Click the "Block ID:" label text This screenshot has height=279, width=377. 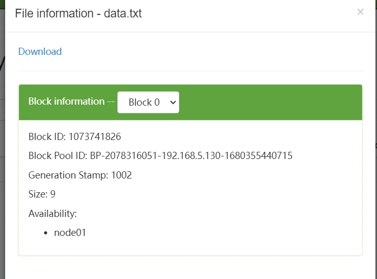coord(47,136)
